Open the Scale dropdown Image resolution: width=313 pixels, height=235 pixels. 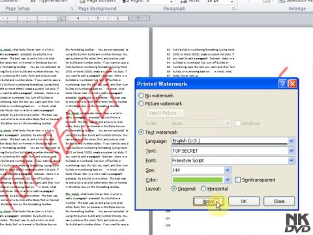pos(228,123)
